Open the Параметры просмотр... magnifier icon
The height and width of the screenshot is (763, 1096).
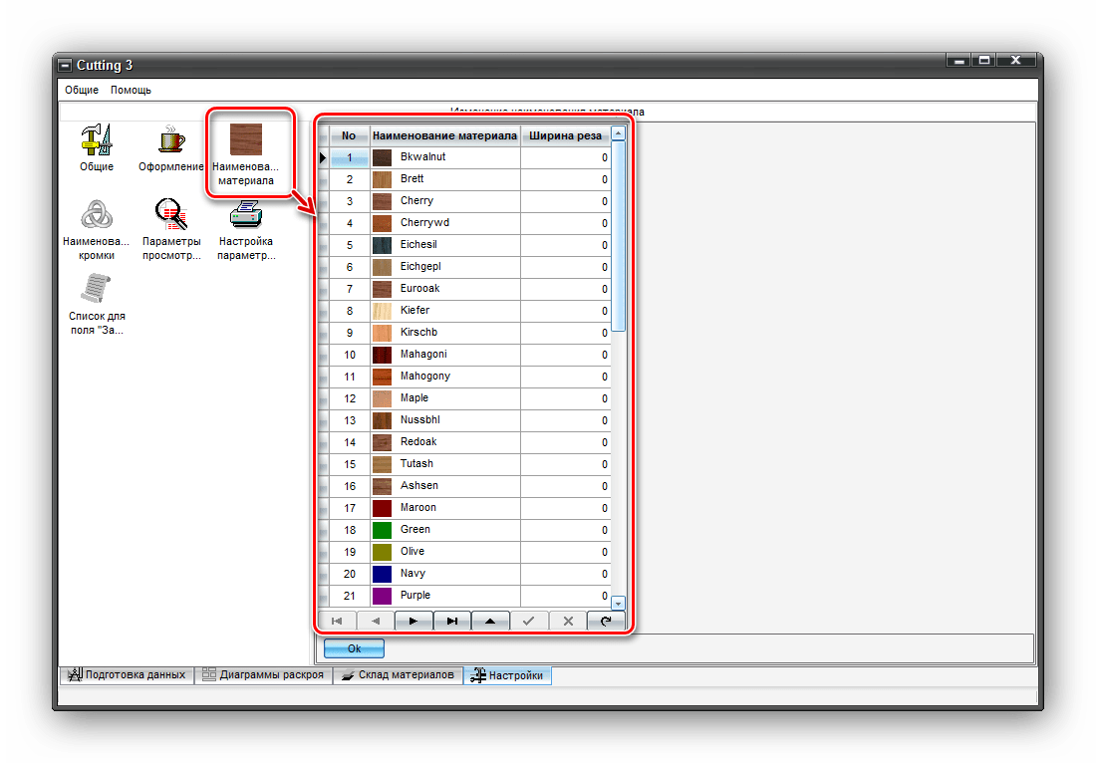click(x=171, y=214)
